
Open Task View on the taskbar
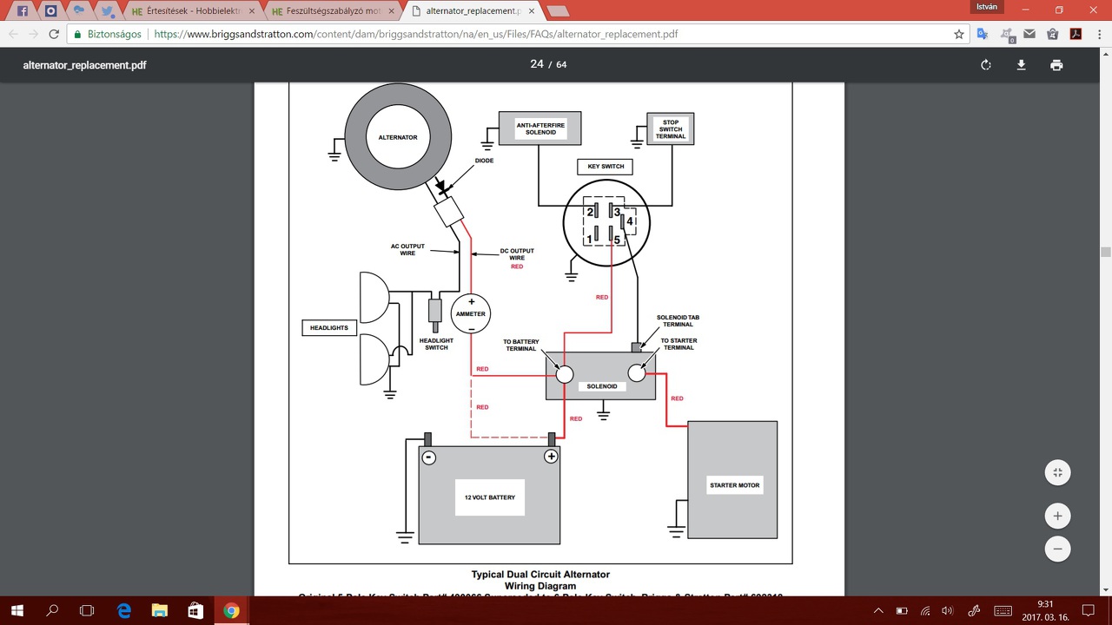click(87, 610)
